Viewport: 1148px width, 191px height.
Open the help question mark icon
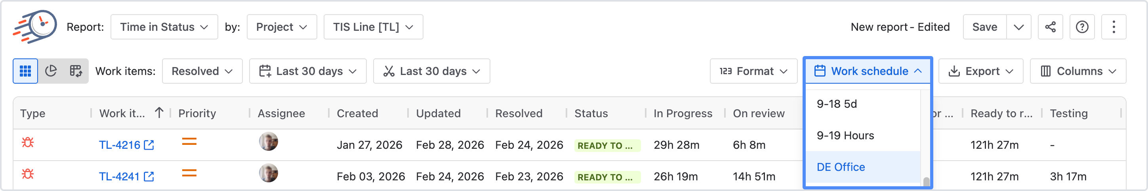point(1082,27)
